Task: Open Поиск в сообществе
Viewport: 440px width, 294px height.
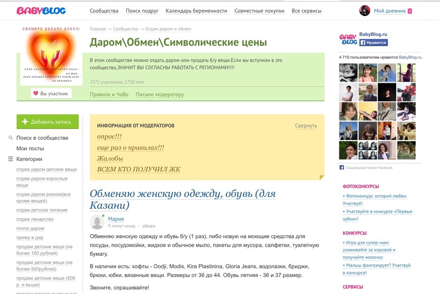Action: click(42, 138)
